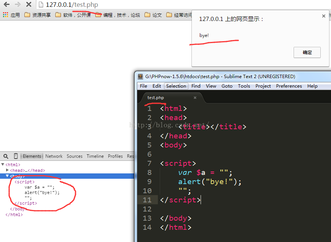Click alert("bye!") code on line 9
This screenshot has height=242, width=331.
click(x=210, y=182)
